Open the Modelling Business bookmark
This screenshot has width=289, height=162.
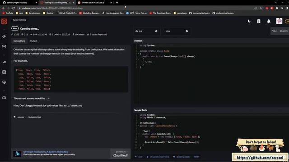[89, 13]
